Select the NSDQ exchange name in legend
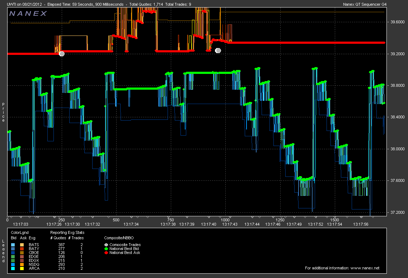The width and height of the screenshot is (408, 278). (34, 264)
